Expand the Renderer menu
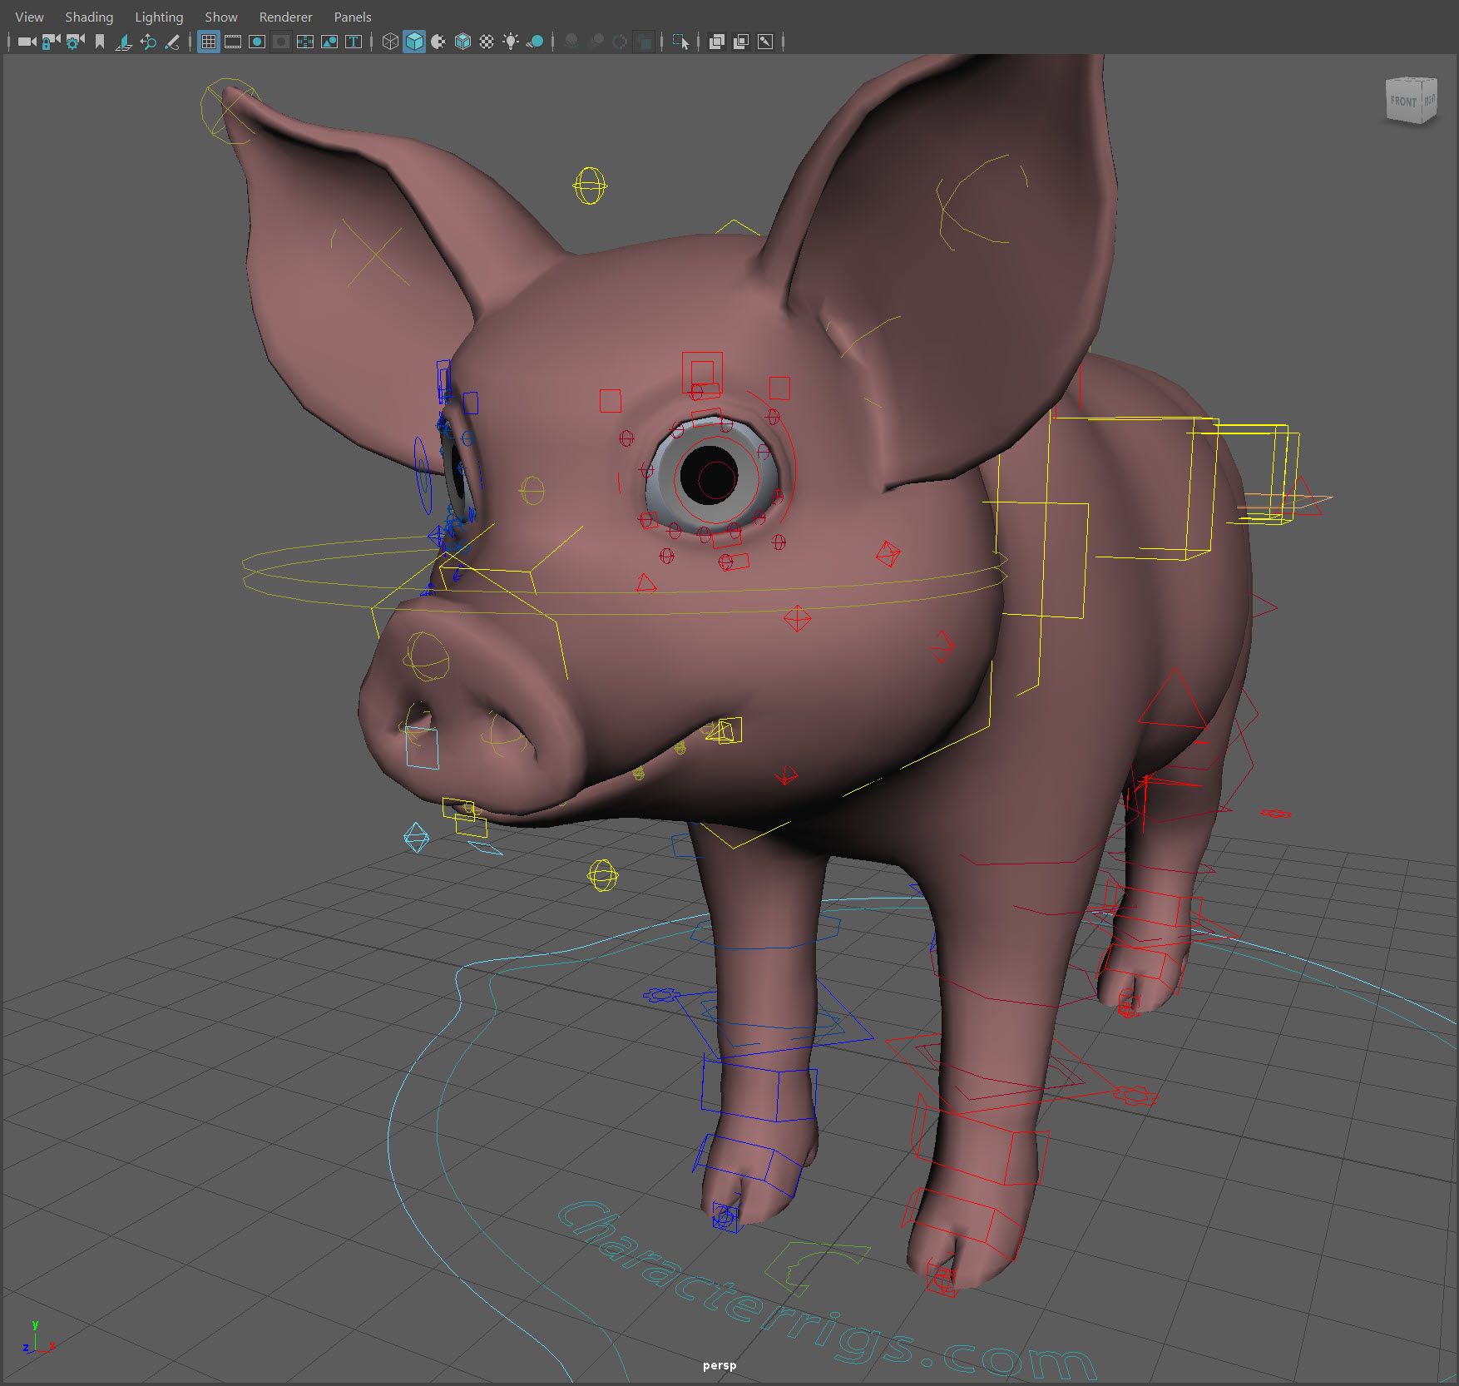The width and height of the screenshot is (1459, 1386). [x=285, y=17]
